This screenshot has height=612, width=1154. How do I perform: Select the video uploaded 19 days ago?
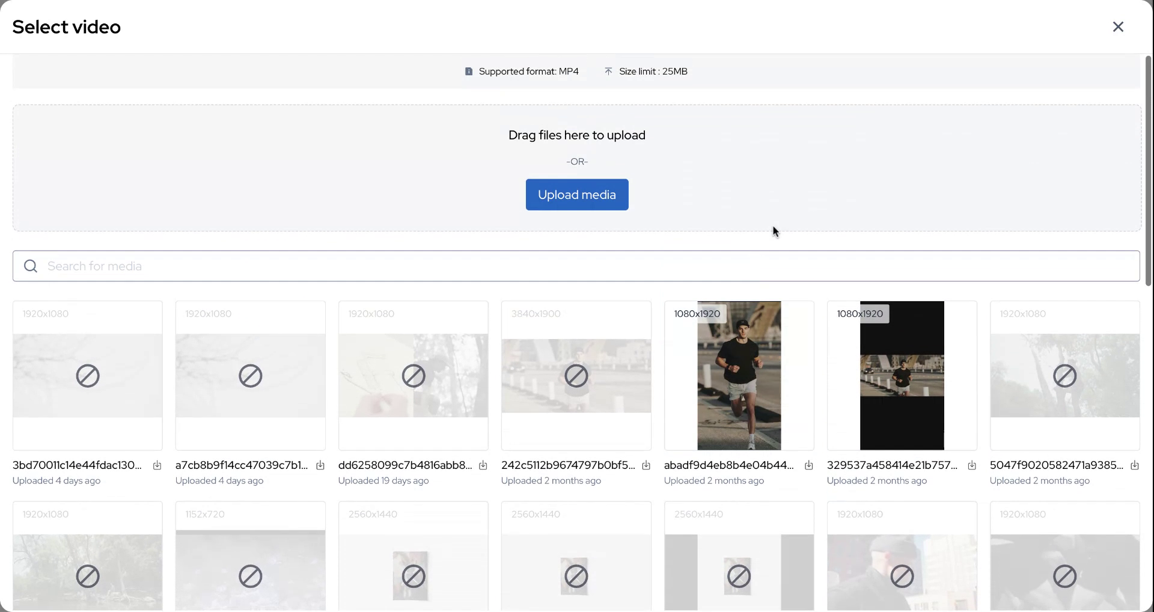point(413,376)
